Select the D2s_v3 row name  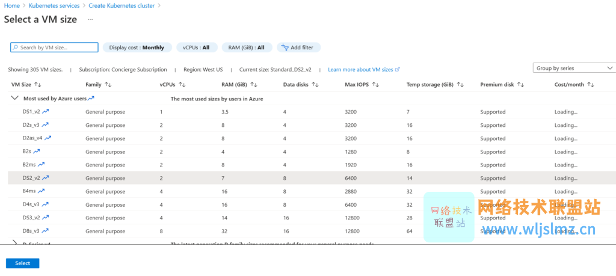click(31, 125)
